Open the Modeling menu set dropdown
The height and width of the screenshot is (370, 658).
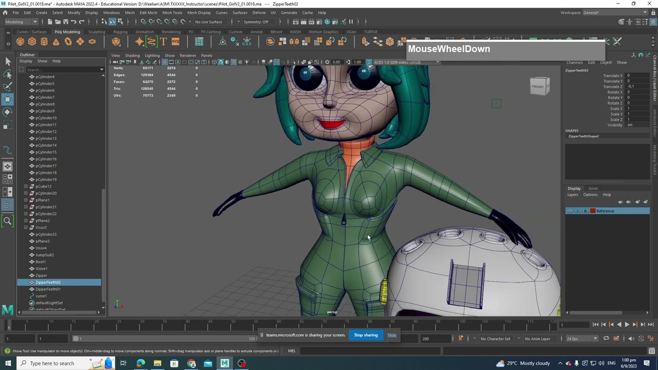tap(21, 22)
